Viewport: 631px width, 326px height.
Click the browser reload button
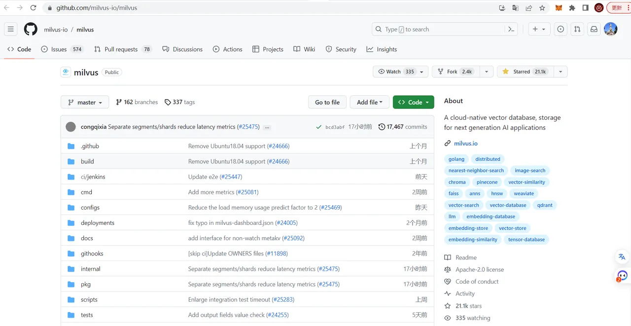coord(33,8)
